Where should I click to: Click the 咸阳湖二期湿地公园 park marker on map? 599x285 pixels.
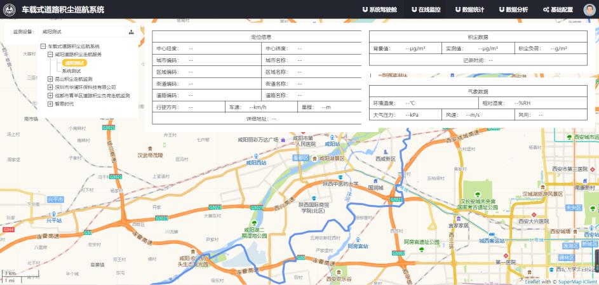253,223
